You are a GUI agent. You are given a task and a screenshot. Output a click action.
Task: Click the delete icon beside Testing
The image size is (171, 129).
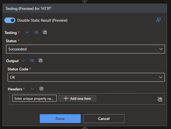pos(45,32)
